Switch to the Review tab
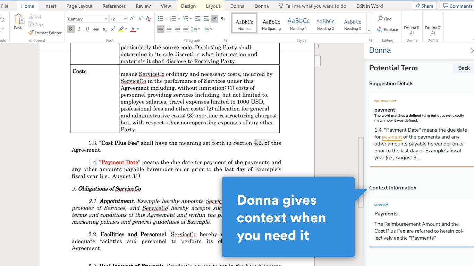The width and height of the screenshot is (474, 266). (x=143, y=6)
